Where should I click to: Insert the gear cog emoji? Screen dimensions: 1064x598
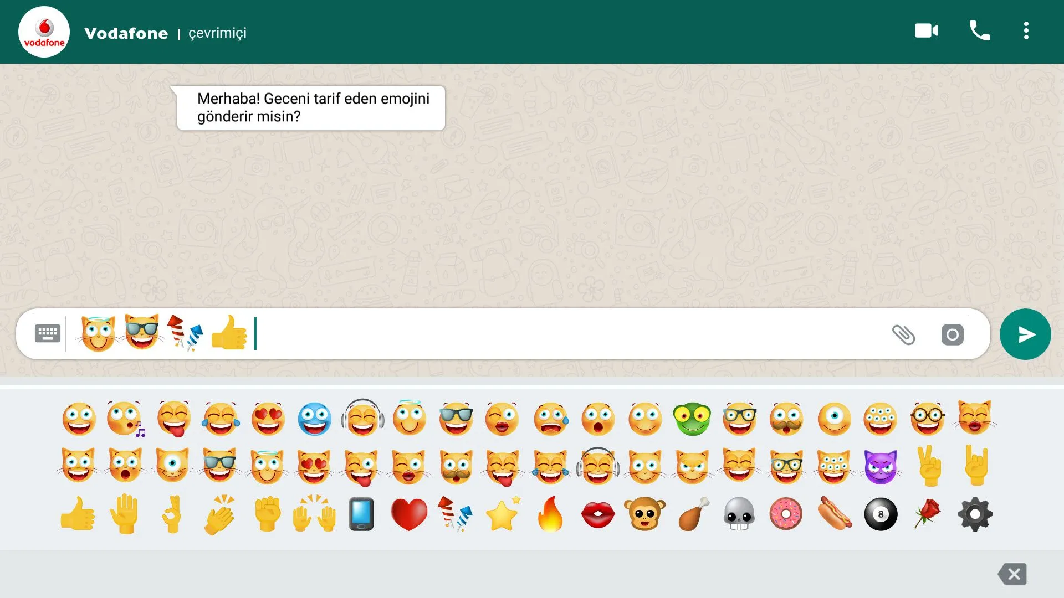(975, 514)
